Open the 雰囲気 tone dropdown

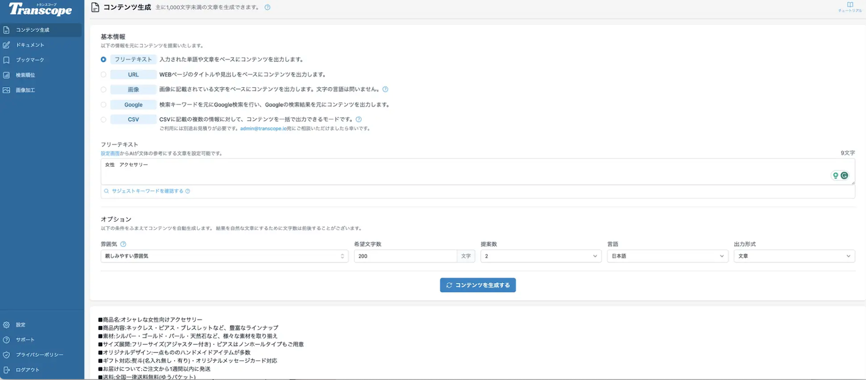click(x=224, y=256)
